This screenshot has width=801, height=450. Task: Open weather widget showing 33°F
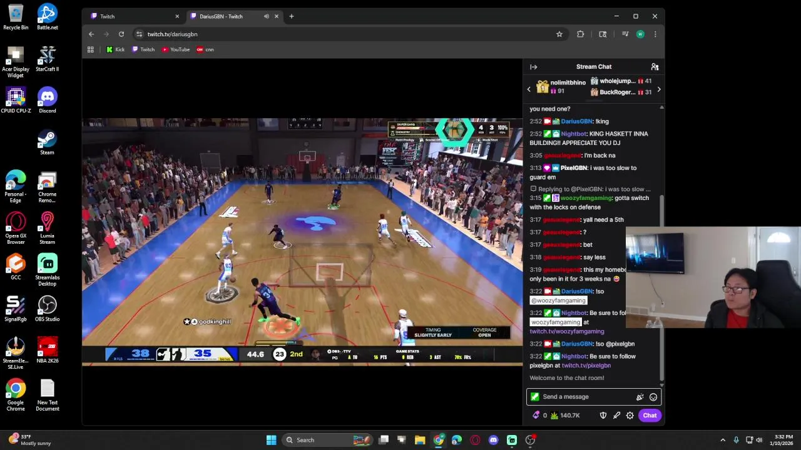click(x=30, y=440)
